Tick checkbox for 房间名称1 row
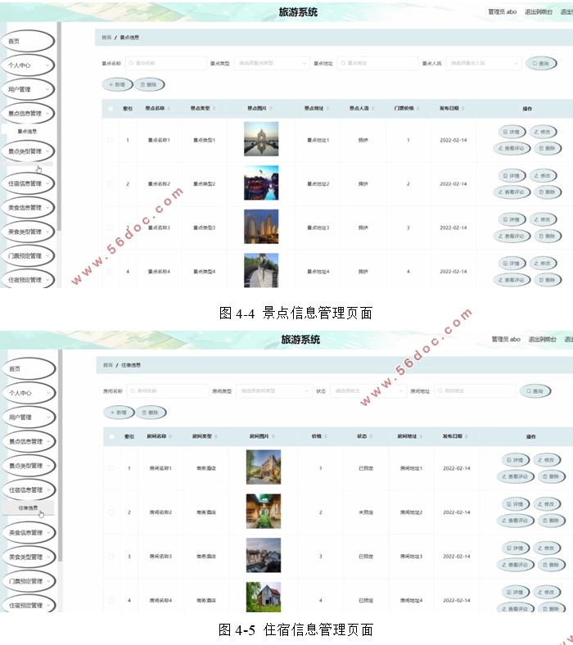 [111, 468]
